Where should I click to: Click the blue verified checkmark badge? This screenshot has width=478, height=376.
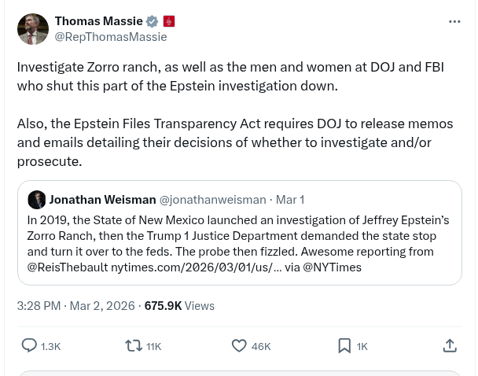[x=153, y=21]
